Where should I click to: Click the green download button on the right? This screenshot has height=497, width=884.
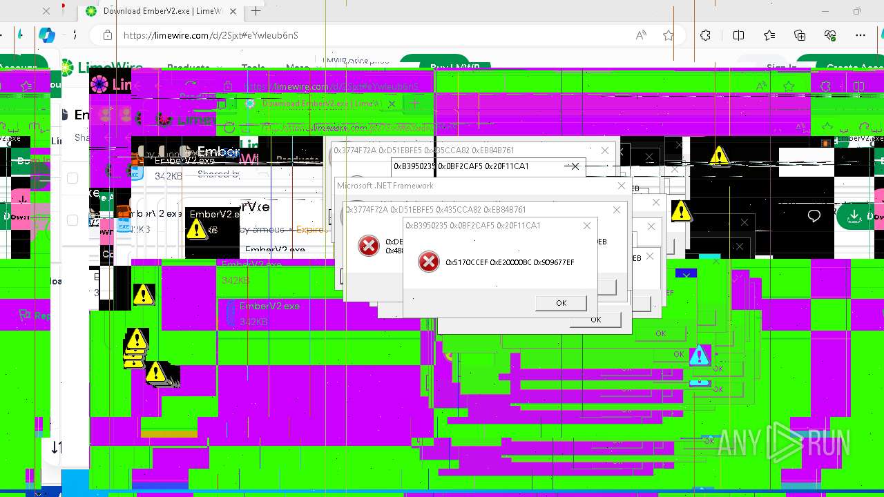(x=854, y=217)
